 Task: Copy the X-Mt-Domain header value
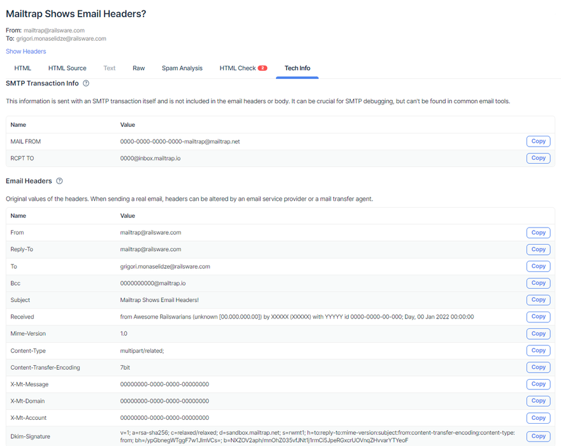[x=538, y=401]
